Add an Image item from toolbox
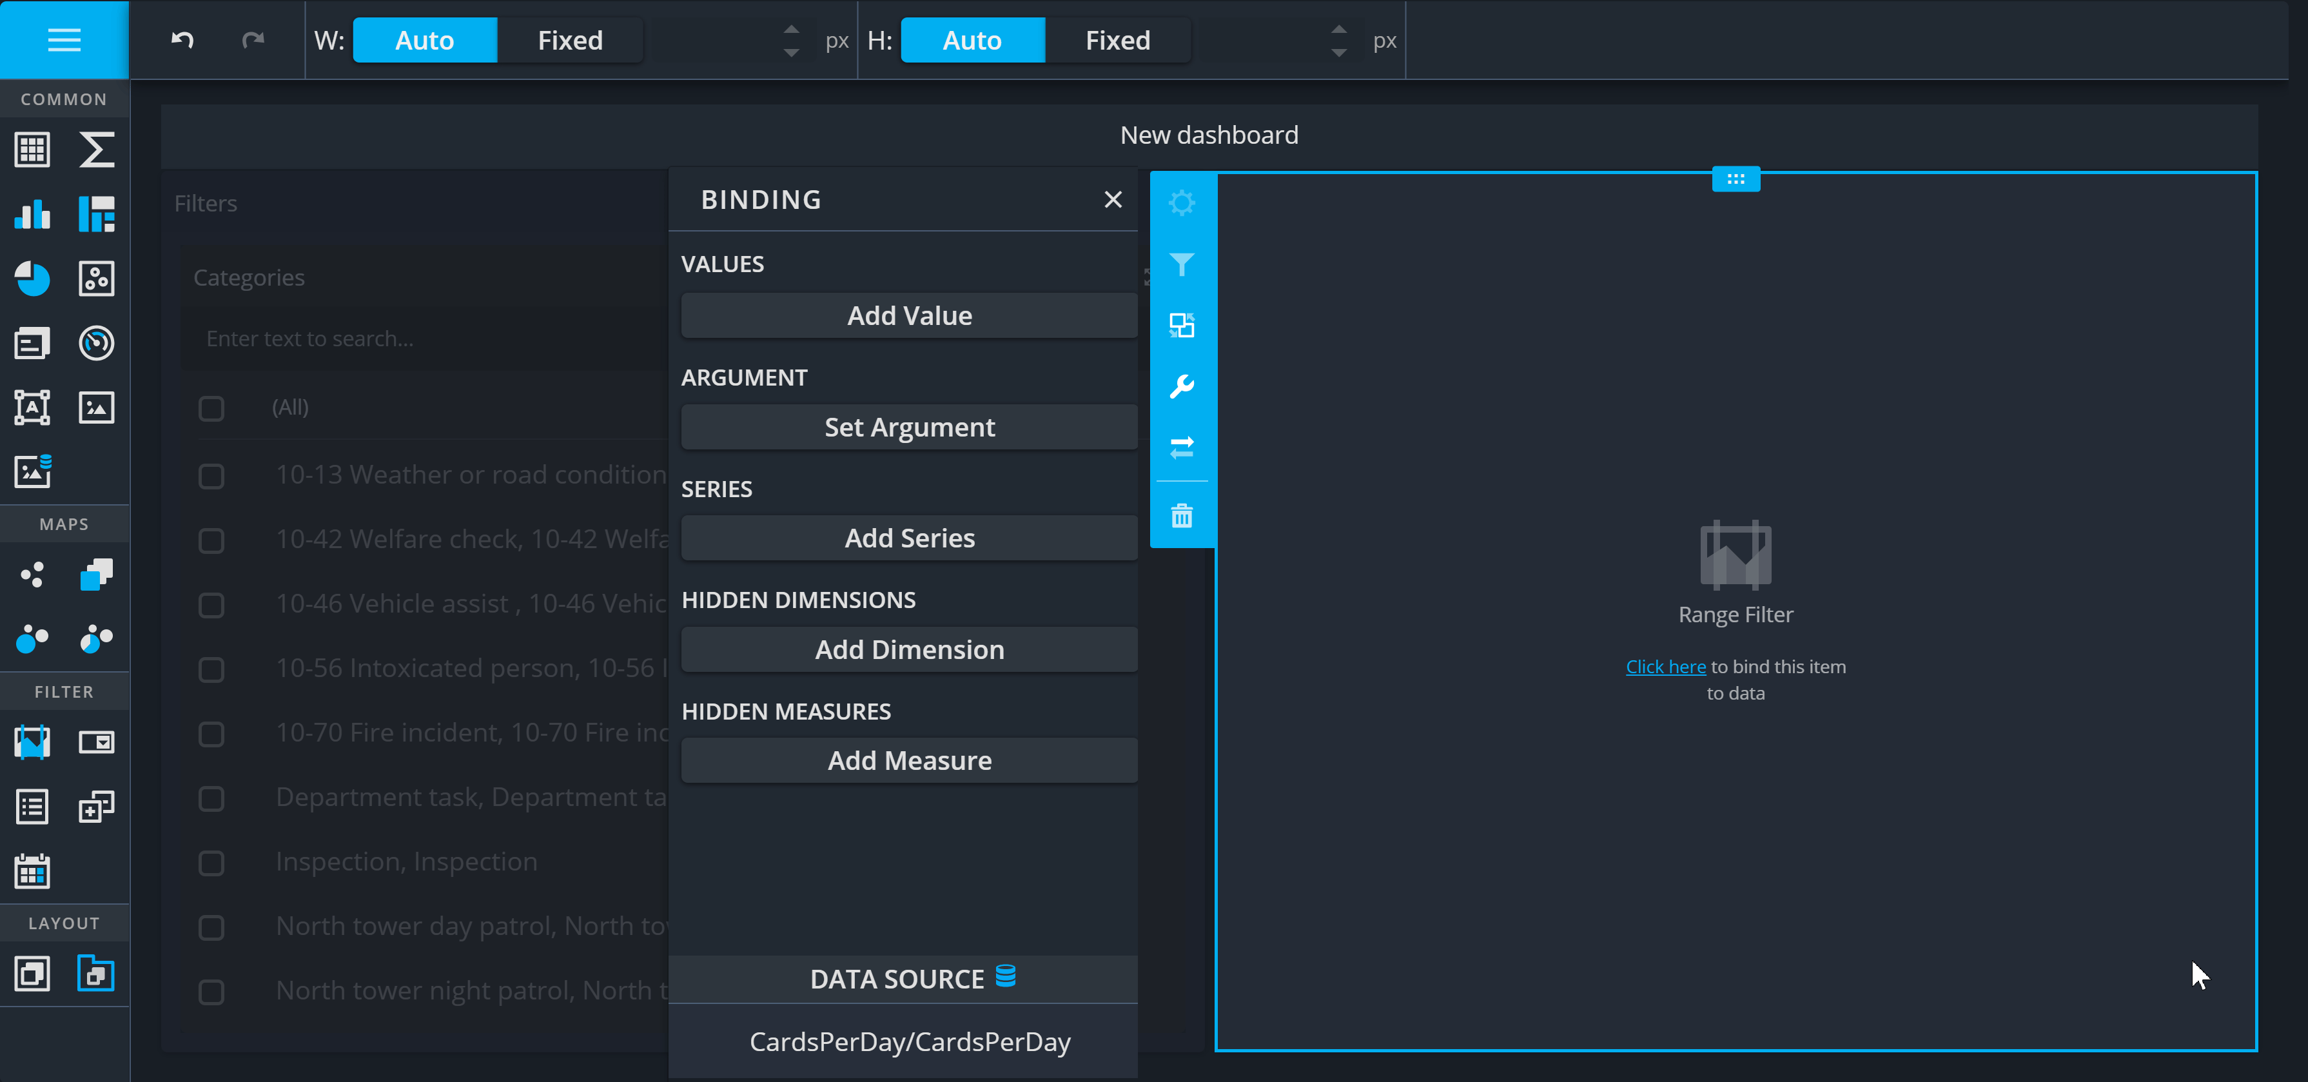 (97, 408)
